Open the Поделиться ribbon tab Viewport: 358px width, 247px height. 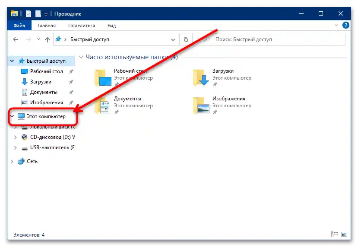82,26
